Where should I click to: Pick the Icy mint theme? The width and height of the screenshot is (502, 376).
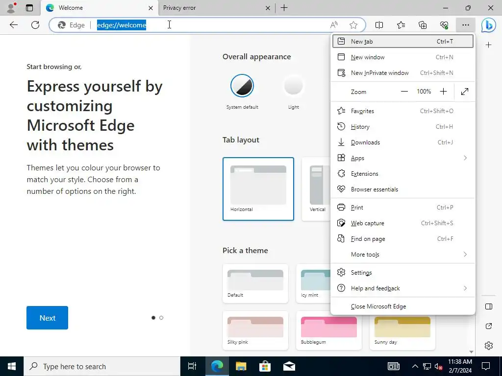(313, 283)
